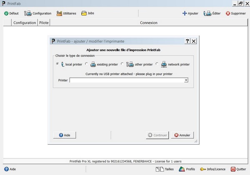Click the main window Aide button at bottom

tap(10, 169)
